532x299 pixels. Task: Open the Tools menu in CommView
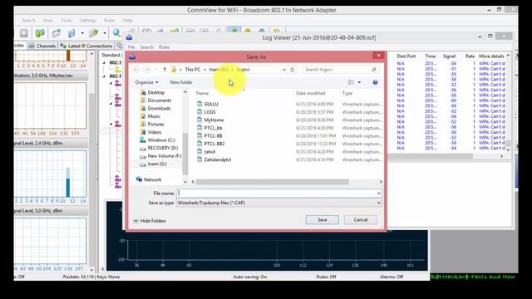[x=66, y=20]
